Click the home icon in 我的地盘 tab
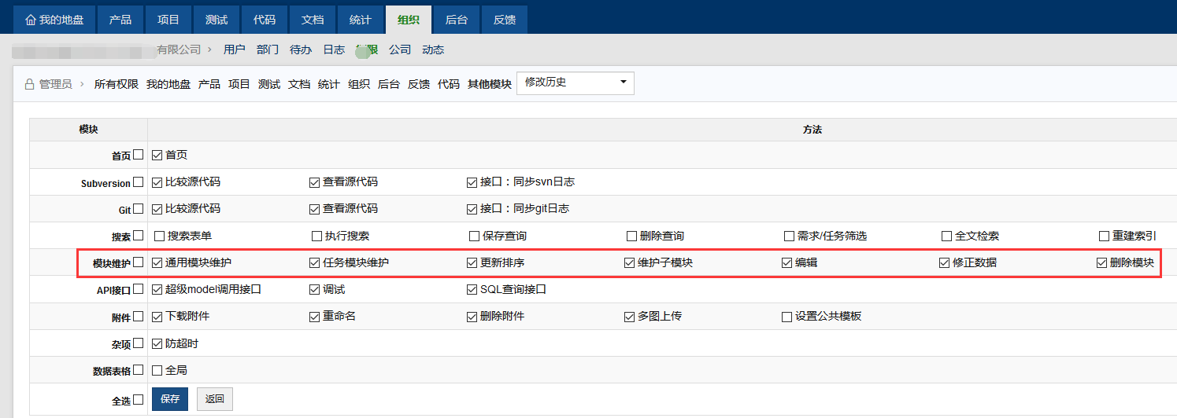 point(31,20)
